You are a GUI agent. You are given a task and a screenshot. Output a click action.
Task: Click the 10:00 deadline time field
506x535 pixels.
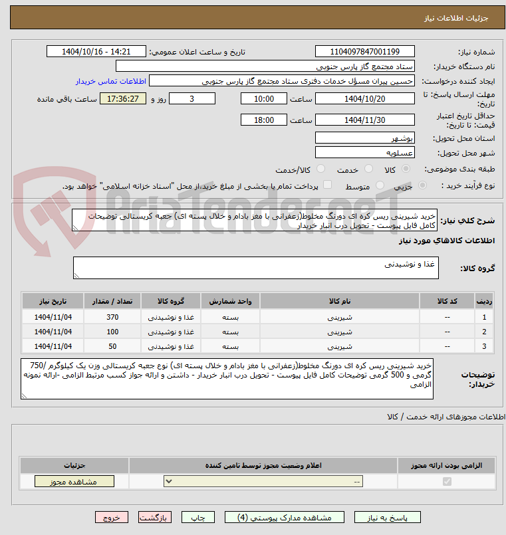tap(264, 98)
